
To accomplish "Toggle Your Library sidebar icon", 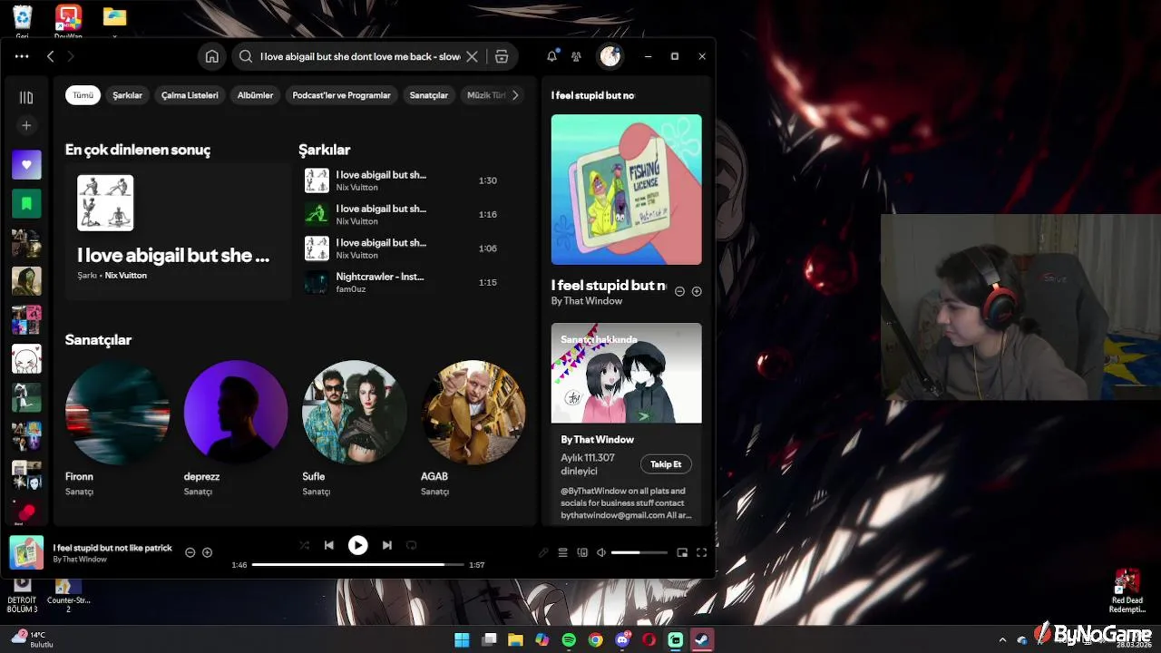I will pos(26,97).
